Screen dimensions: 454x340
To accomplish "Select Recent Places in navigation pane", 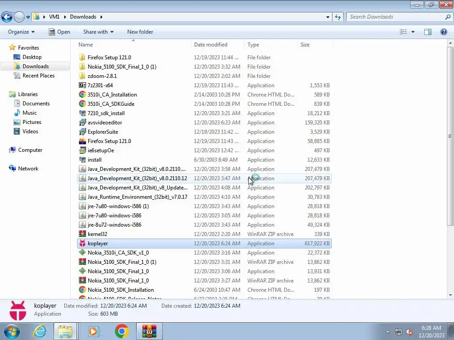I will click(39, 75).
